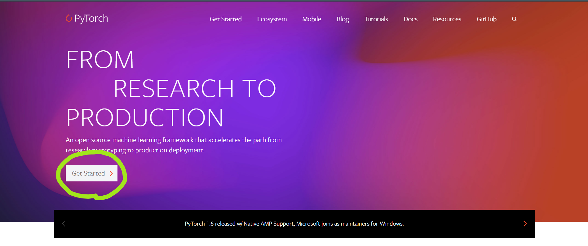Open the Ecosystem menu
588x246 pixels.
pos(272,19)
